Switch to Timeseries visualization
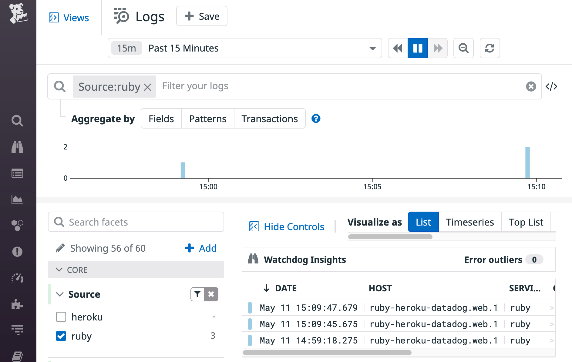572x362 pixels. 470,222
